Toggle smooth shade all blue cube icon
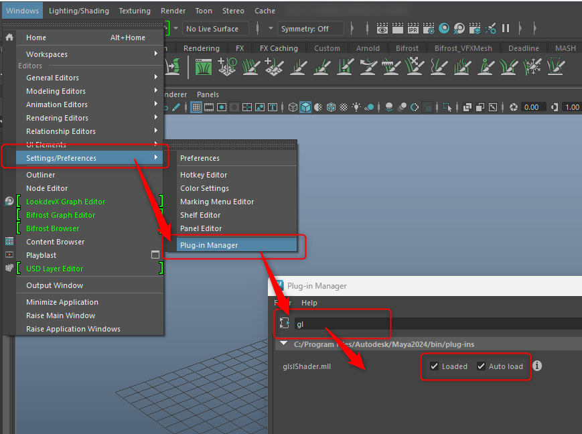 pyautogui.click(x=305, y=107)
